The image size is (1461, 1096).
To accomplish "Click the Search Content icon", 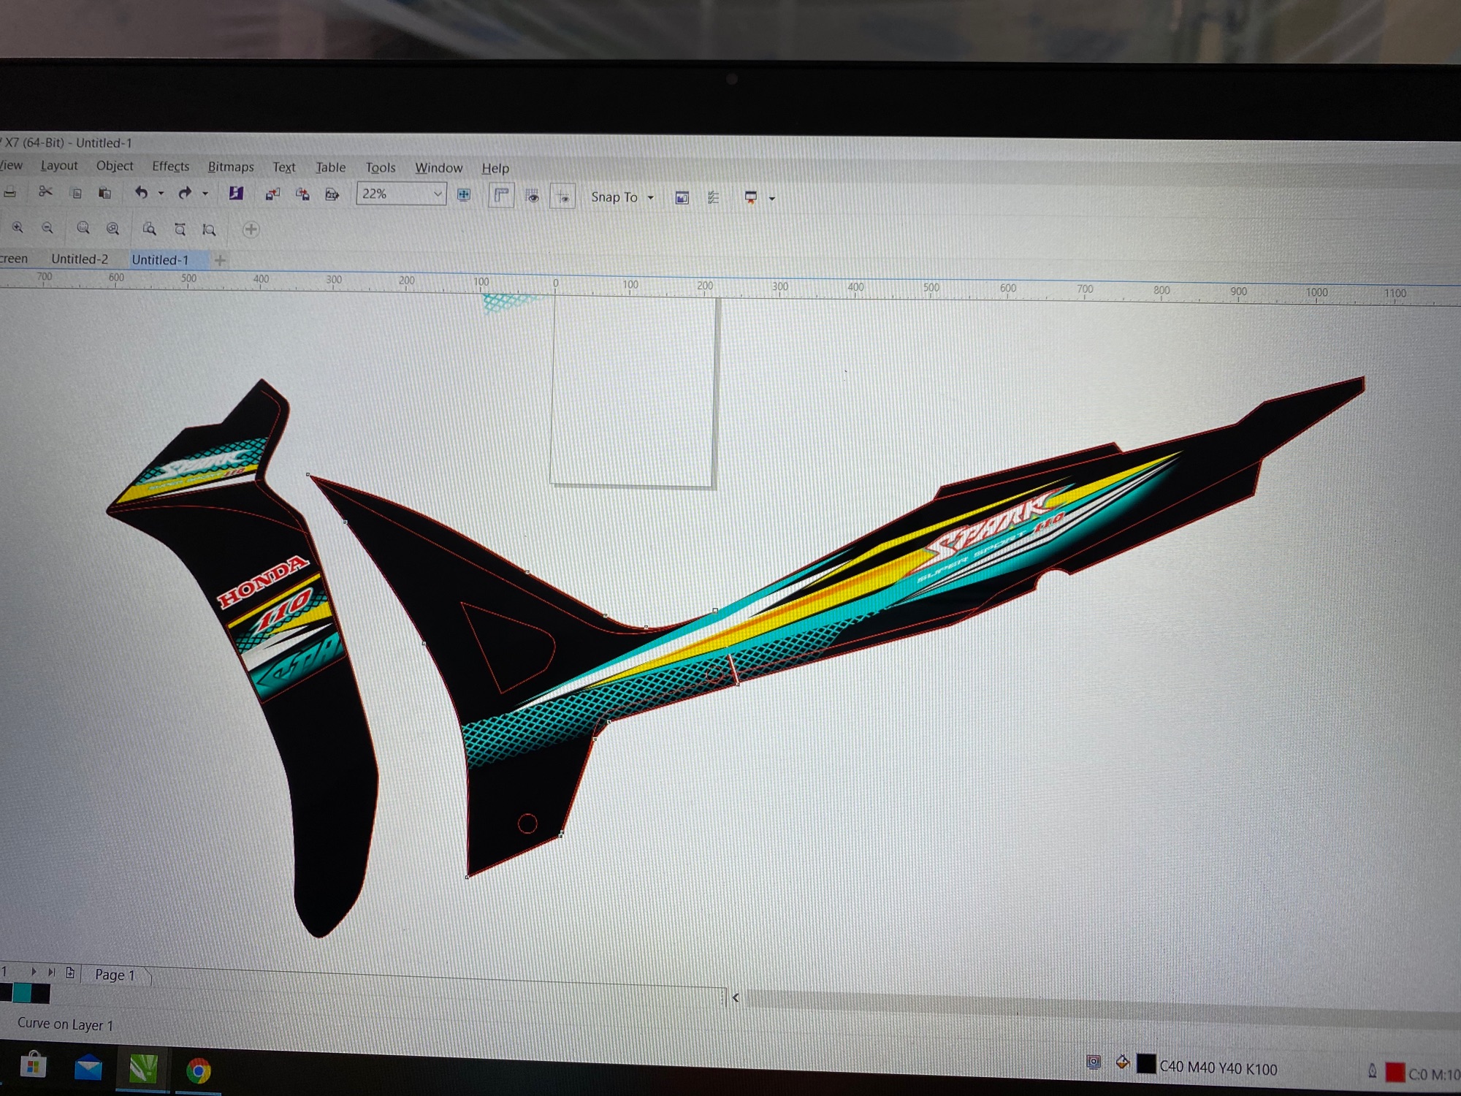I will [x=236, y=193].
